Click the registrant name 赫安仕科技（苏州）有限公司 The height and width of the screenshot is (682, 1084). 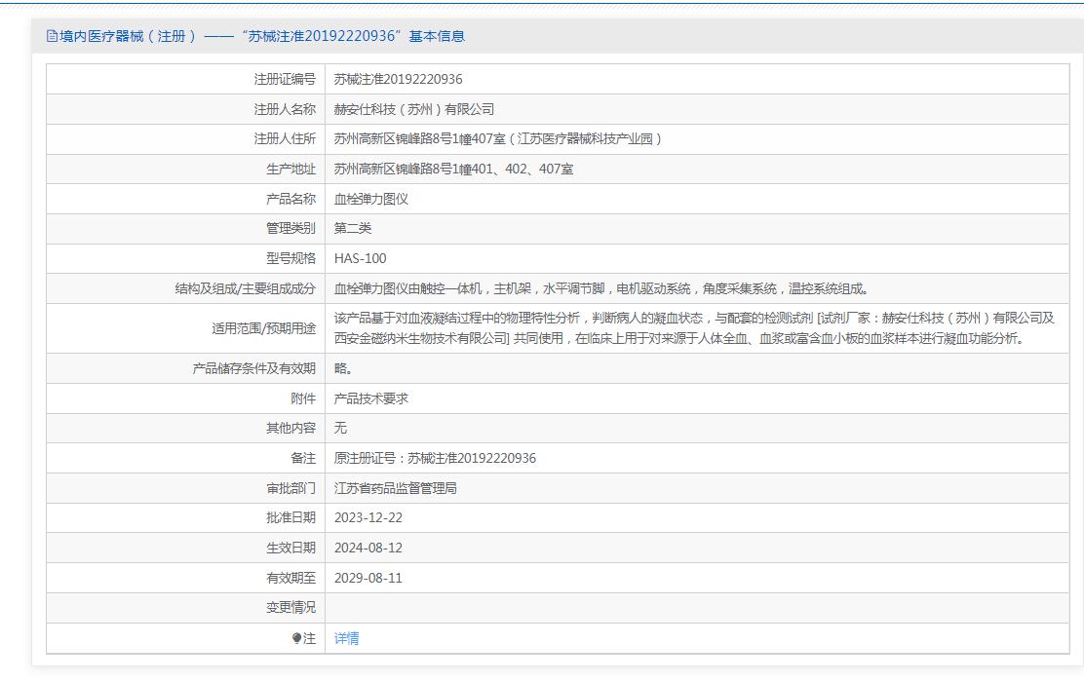click(x=414, y=109)
